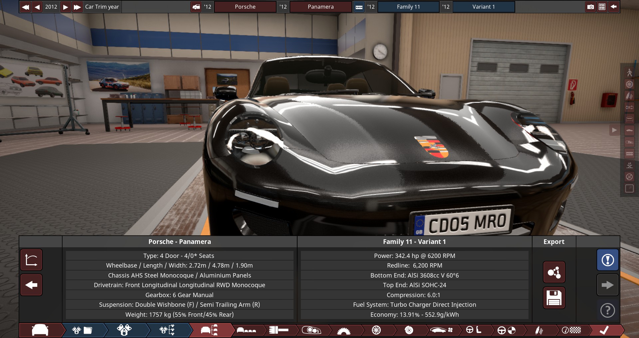The height and width of the screenshot is (338, 639).
Task: Click the Economy: 13.91% row
Action: pyautogui.click(x=414, y=314)
